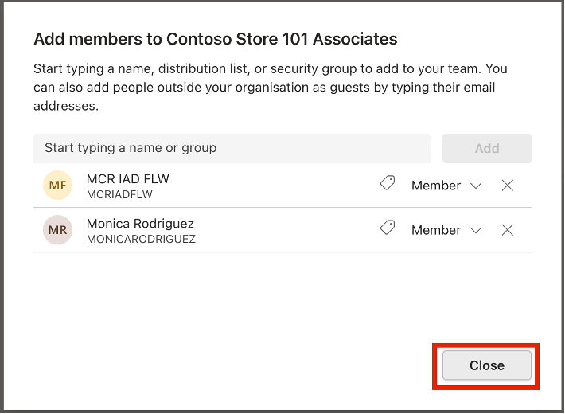Click the Close button
Image resolution: width=565 pixels, height=414 pixels.
point(487,365)
